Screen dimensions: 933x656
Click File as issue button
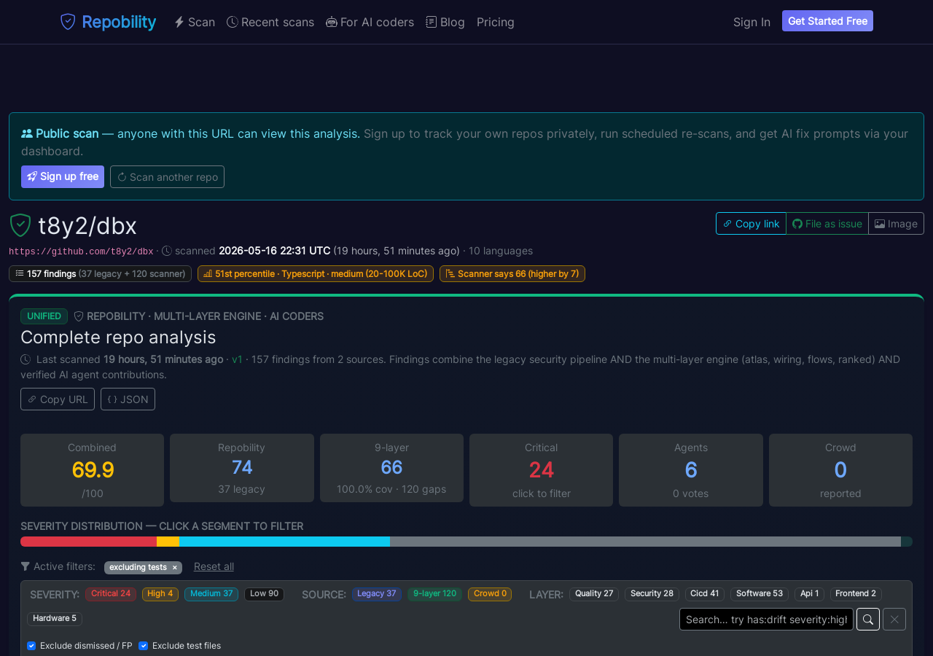(x=827, y=224)
